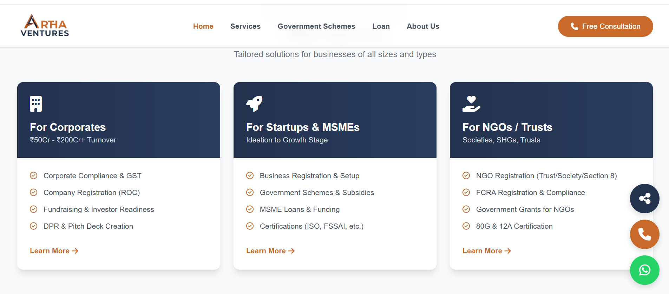Viewport: 669px width, 294px height.
Task: Click check icon beside FCRA Registration & Compliance
Action: pos(466,192)
